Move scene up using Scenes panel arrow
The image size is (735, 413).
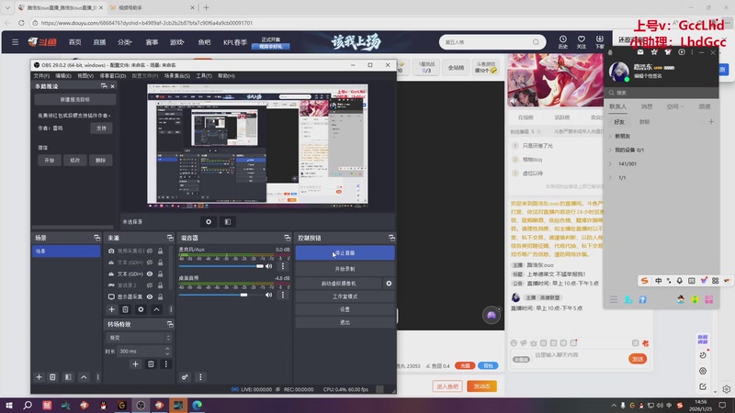[x=84, y=377]
